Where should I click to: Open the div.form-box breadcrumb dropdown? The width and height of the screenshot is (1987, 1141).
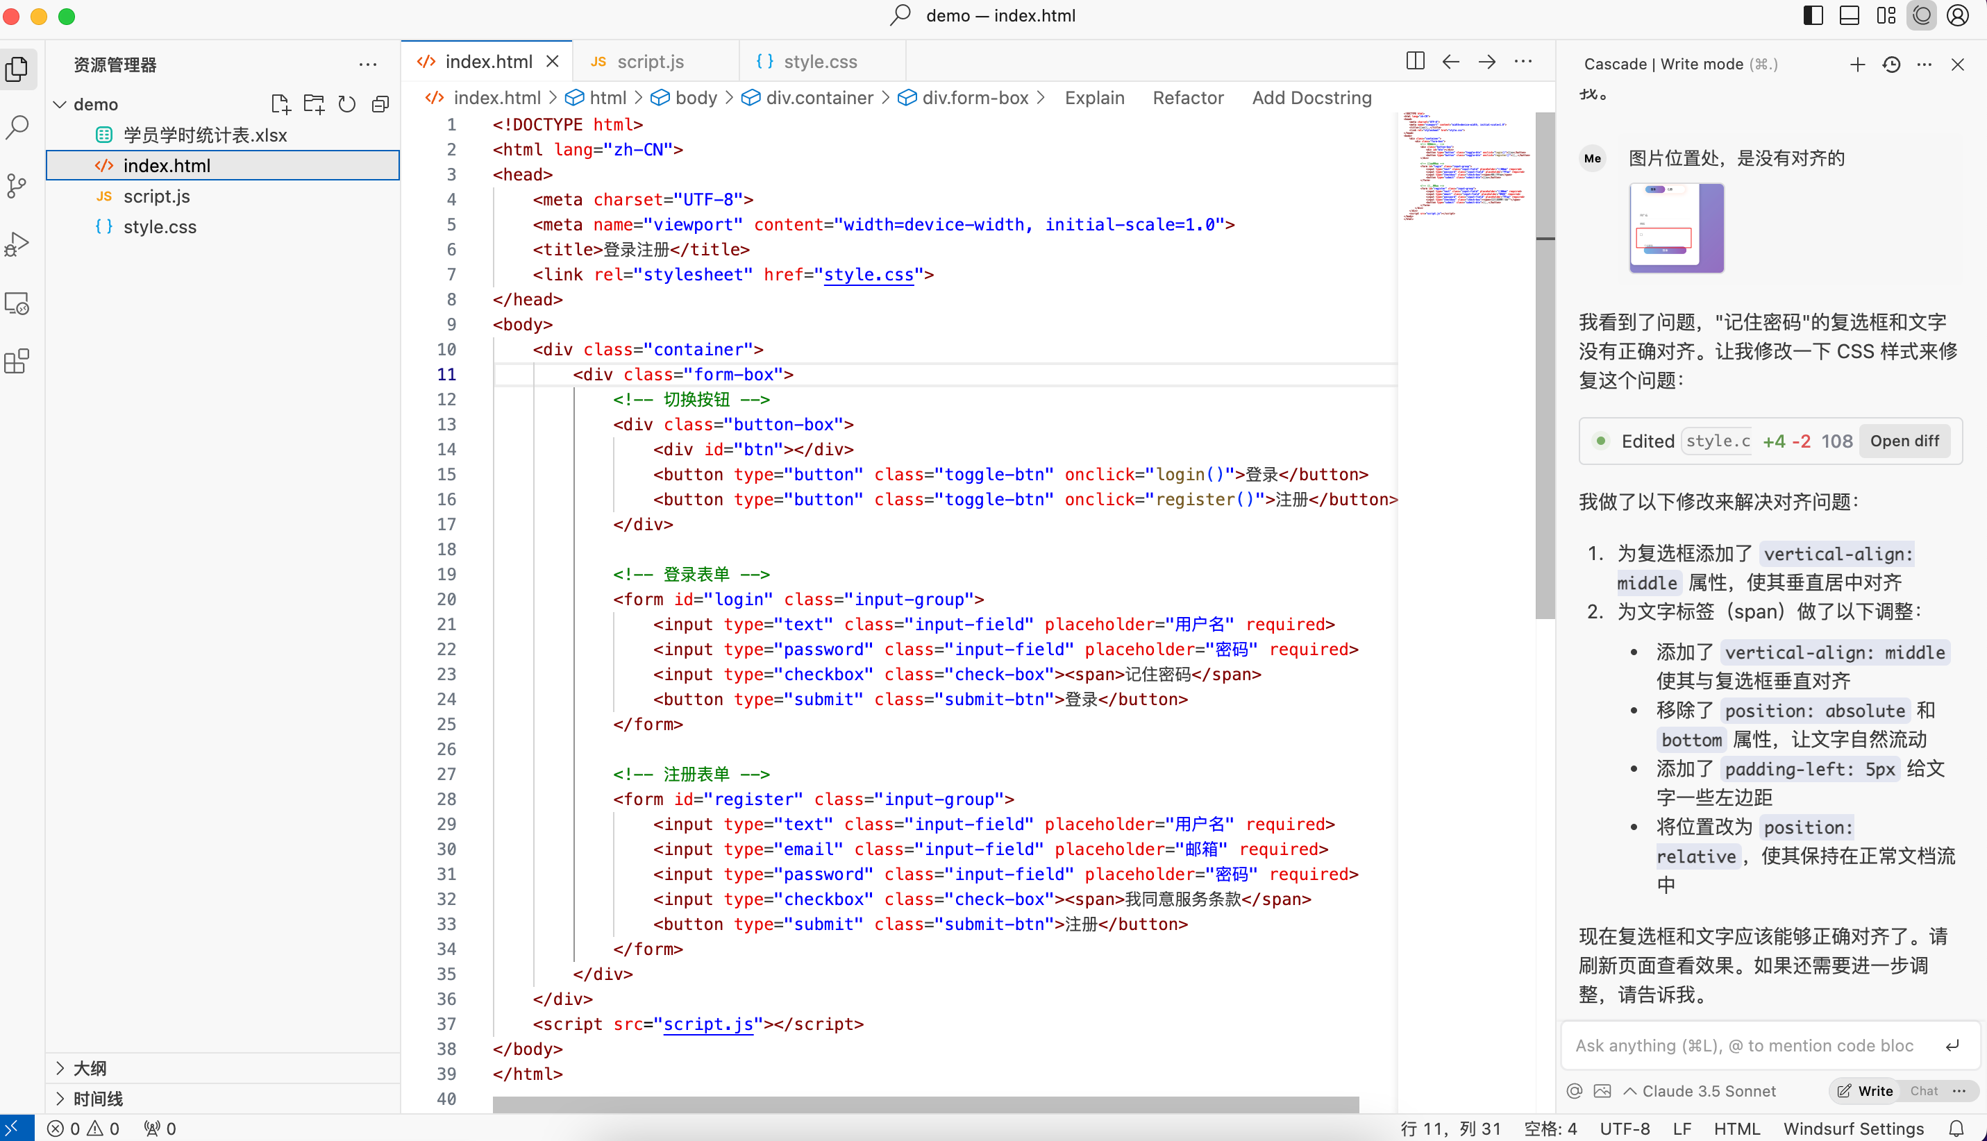click(x=964, y=98)
